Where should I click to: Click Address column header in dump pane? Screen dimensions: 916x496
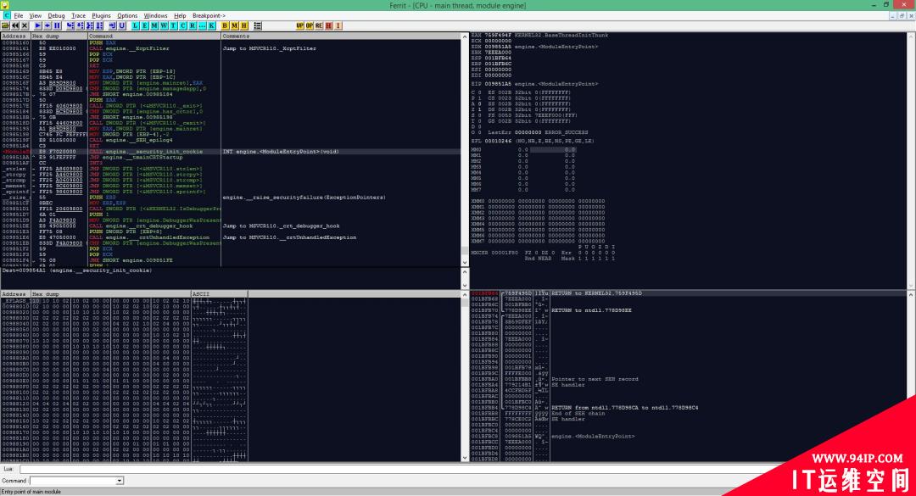click(x=15, y=294)
